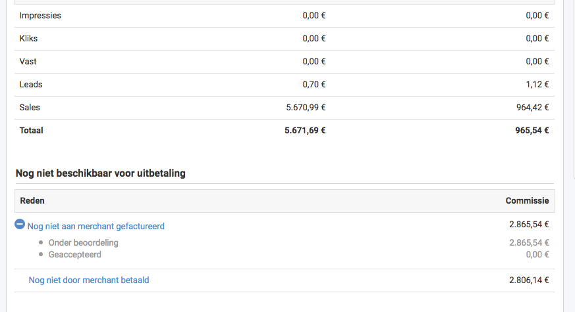The width and height of the screenshot is (575, 312).
Task: Select the Sales row label
Action: point(30,108)
